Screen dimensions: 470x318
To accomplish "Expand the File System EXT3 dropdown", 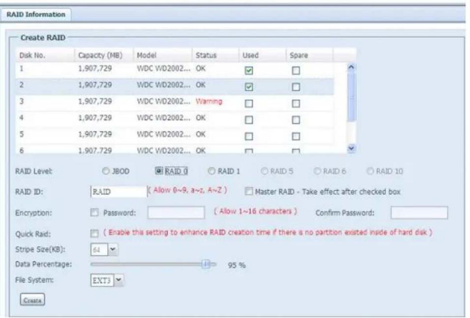I will tap(117, 281).
